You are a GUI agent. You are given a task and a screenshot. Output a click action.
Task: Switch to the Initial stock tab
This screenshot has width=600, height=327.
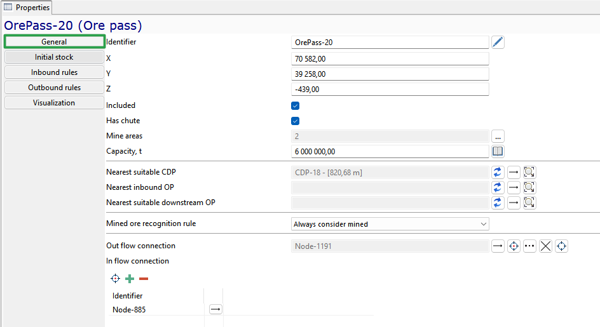[54, 57]
